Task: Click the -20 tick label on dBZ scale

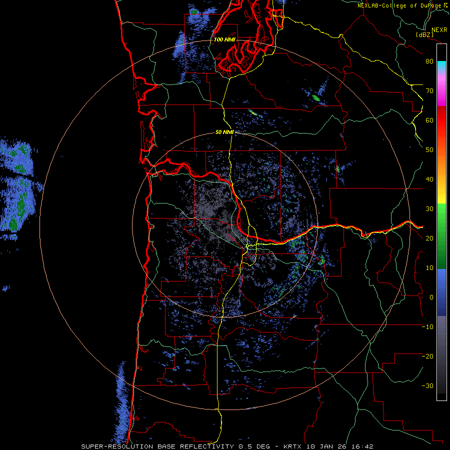Action: coord(427,356)
